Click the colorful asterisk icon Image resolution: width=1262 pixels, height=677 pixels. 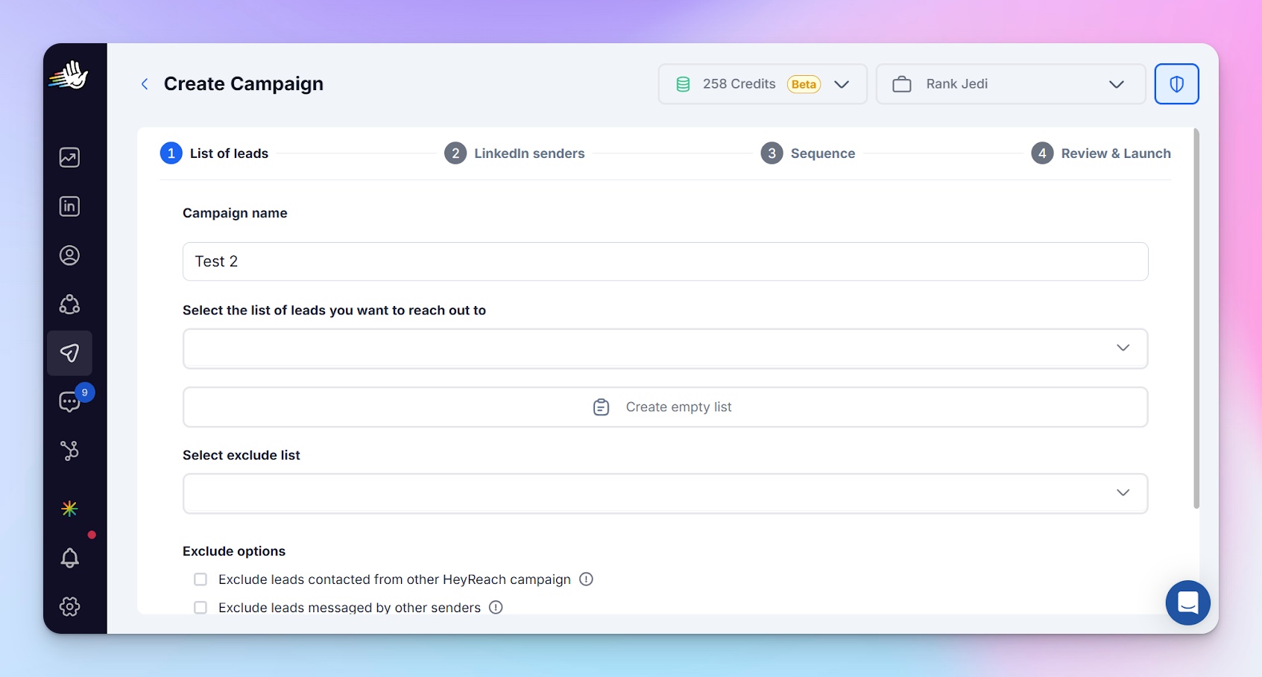pyautogui.click(x=69, y=509)
